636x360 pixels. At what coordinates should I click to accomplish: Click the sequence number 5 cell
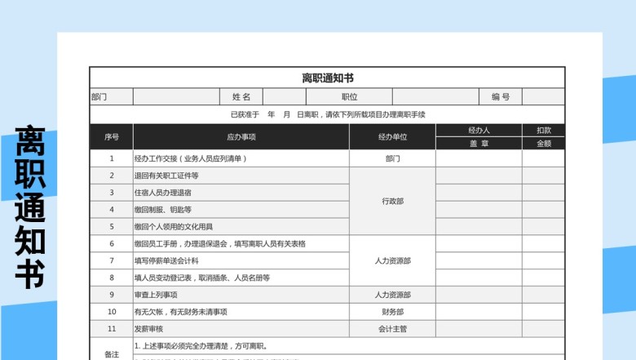coord(112,227)
